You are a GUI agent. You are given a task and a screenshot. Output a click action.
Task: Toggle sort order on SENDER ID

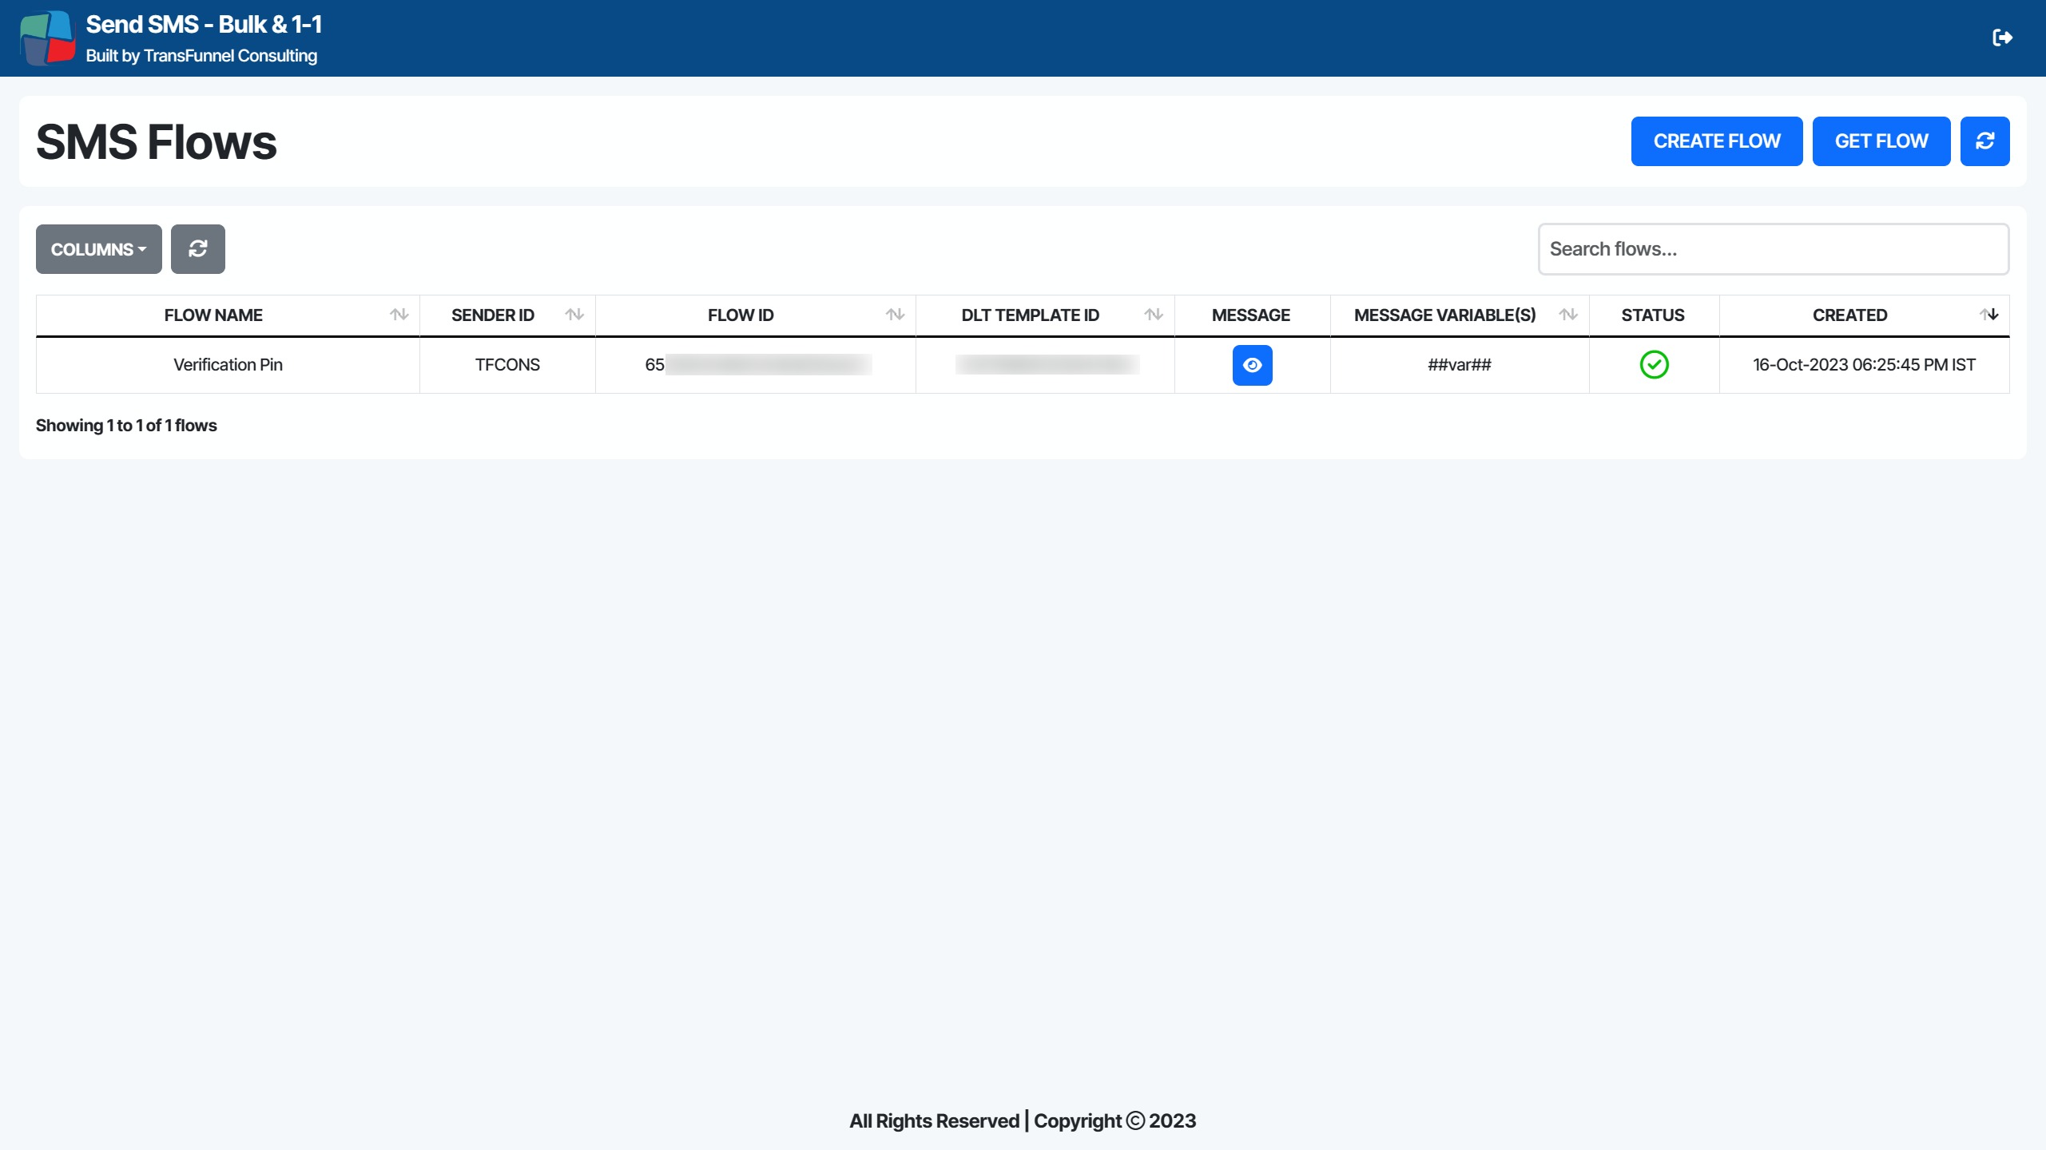tap(576, 314)
